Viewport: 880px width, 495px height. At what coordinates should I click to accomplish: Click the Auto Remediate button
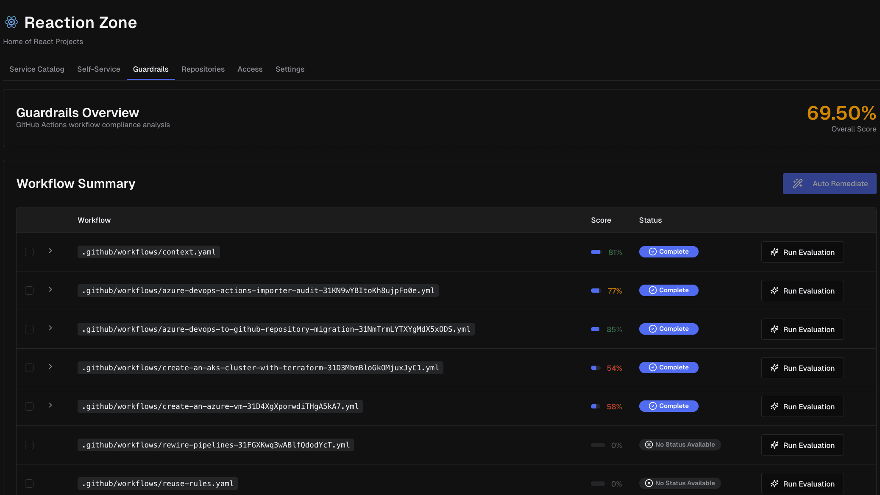pos(830,184)
